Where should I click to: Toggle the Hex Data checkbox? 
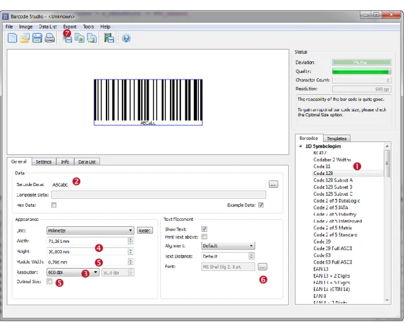click(54, 205)
